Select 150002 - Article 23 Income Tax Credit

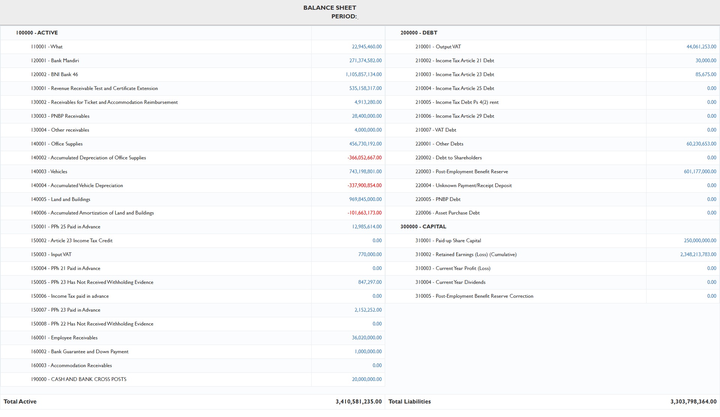pyautogui.click(x=72, y=241)
